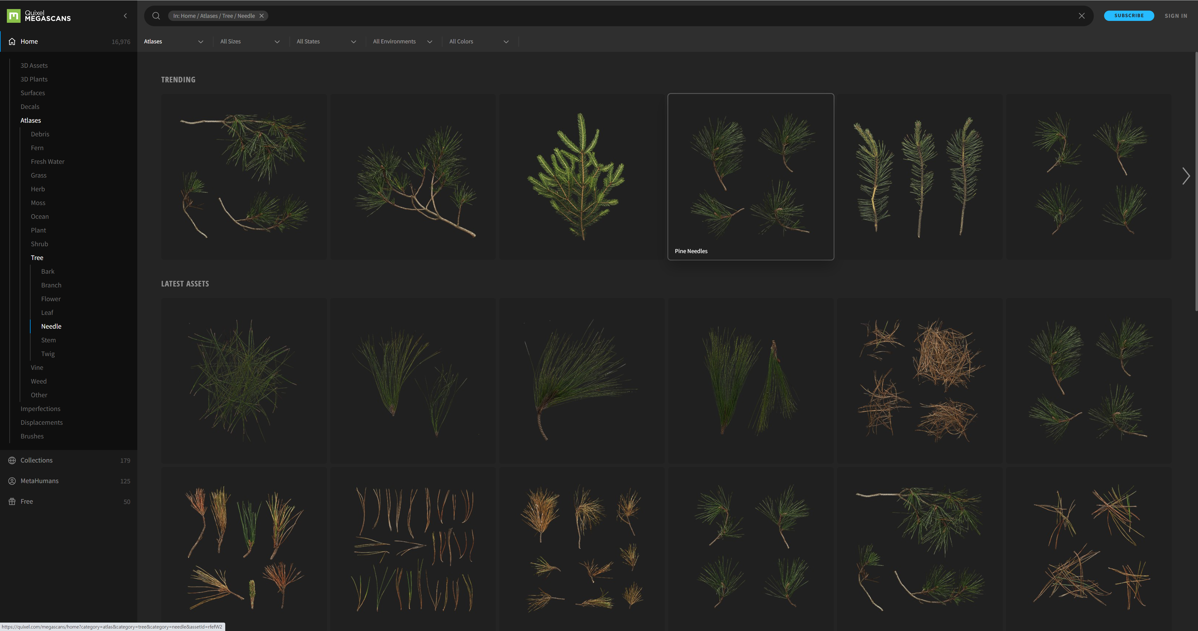The height and width of the screenshot is (631, 1198).
Task: Open MetaHumans via the person icon
Action: coord(12,481)
